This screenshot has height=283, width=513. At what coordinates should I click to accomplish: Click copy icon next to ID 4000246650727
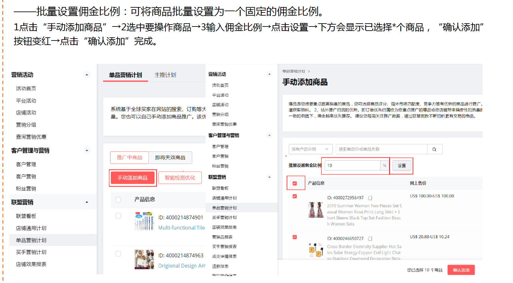[370, 239]
